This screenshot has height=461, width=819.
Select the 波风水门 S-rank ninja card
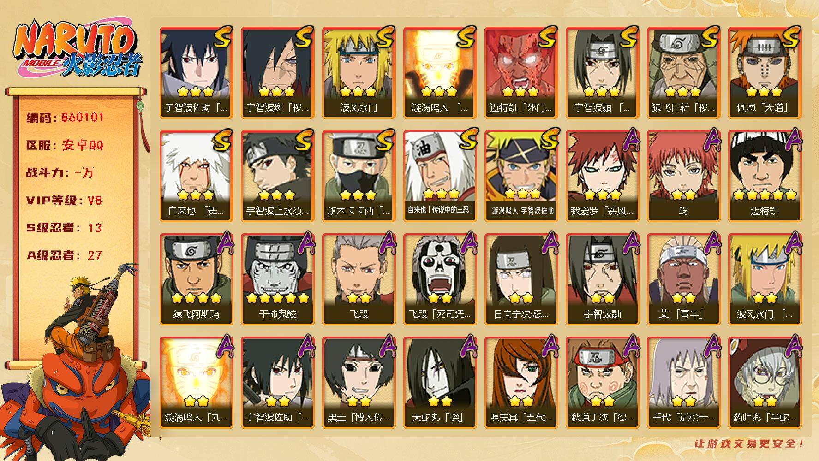click(x=359, y=73)
